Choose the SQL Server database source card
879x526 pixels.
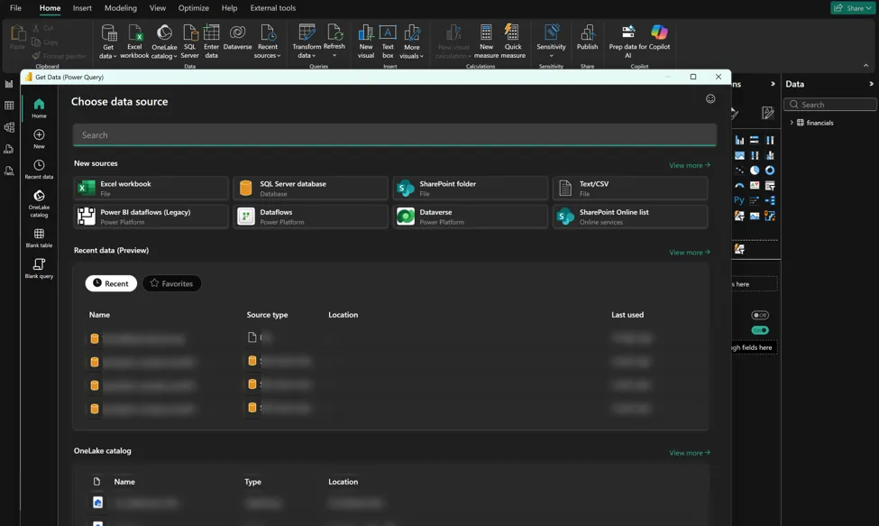(x=310, y=188)
